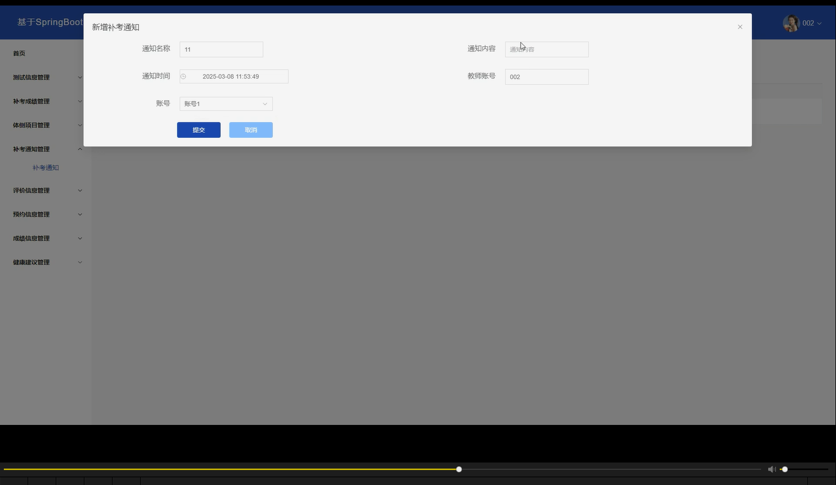Click the 提交 submit button
The height and width of the screenshot is (485, 836).
point(199,130)
